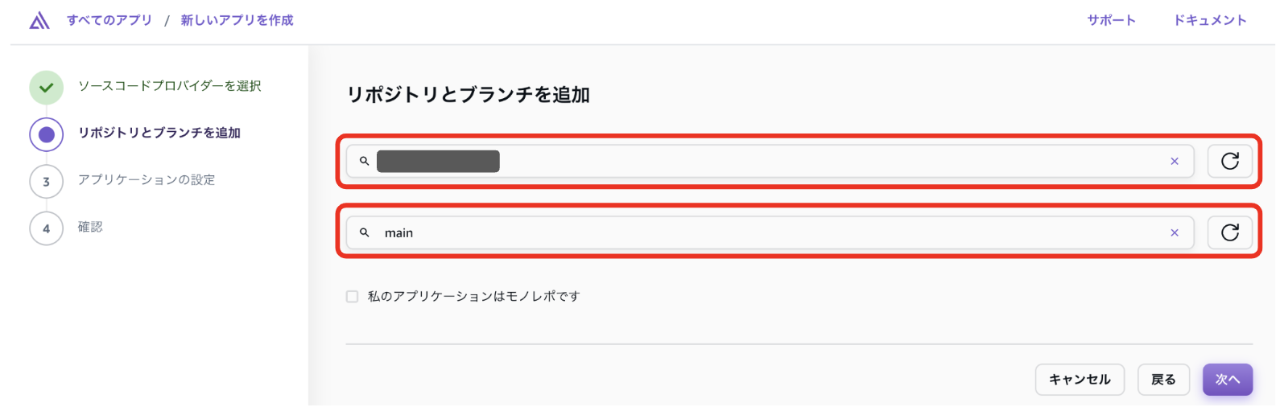Screen dimensions: 1280x415
Task: Open 新しいアプリを作成 breadcrumb
Action: pos(237,20)
